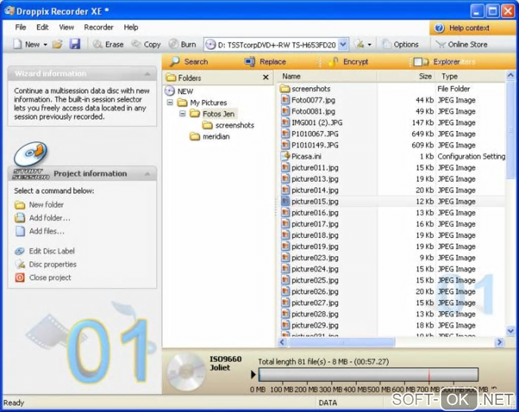The image size is (519, 412).
Task: Collapse the Fotos Jen tree node
Action: 182,113
